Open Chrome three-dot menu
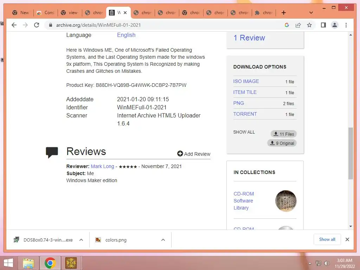Screen dimensions: 360x270 (346, 25)
